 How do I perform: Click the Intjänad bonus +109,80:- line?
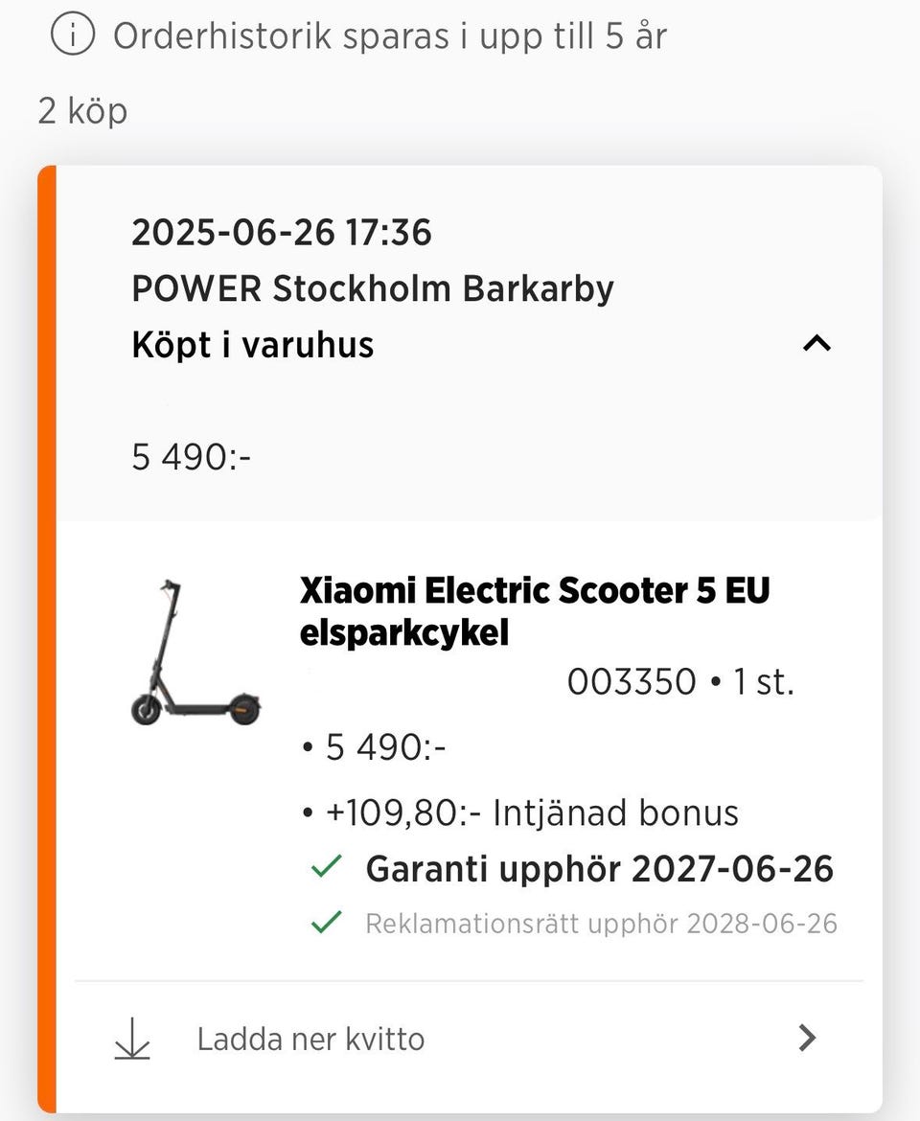(x=531, y=813)
